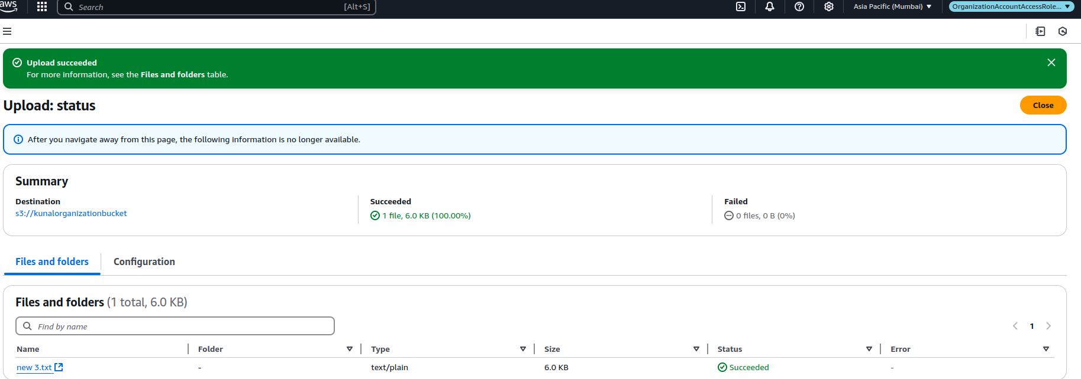The height and width of the screenshot is (379, 1081).
Task: Focus the Find by name search field
Action: coord(175,326)
